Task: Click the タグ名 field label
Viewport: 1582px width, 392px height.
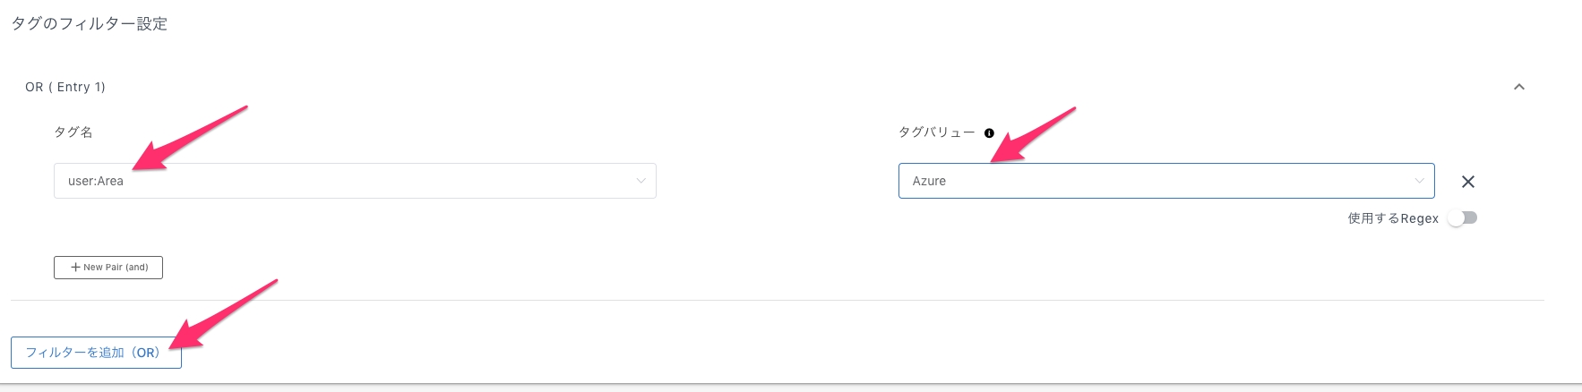Action: [x=73, y=132]
